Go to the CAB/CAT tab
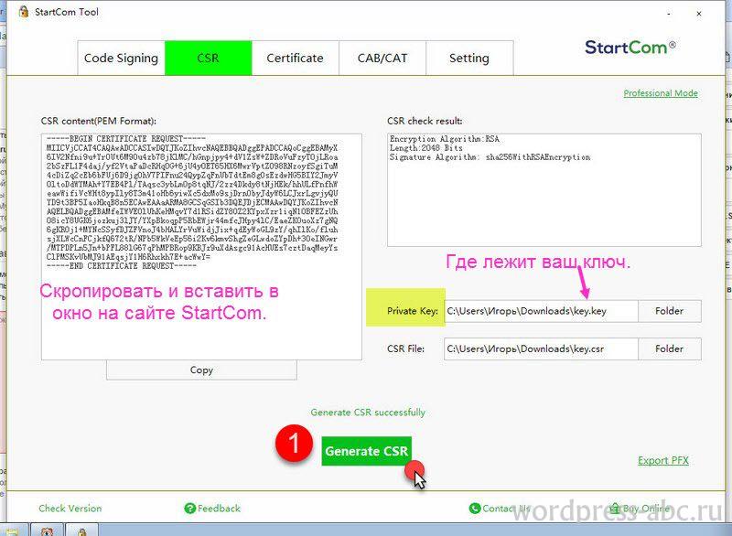This screenshot has width=732, height=536. 382,59
